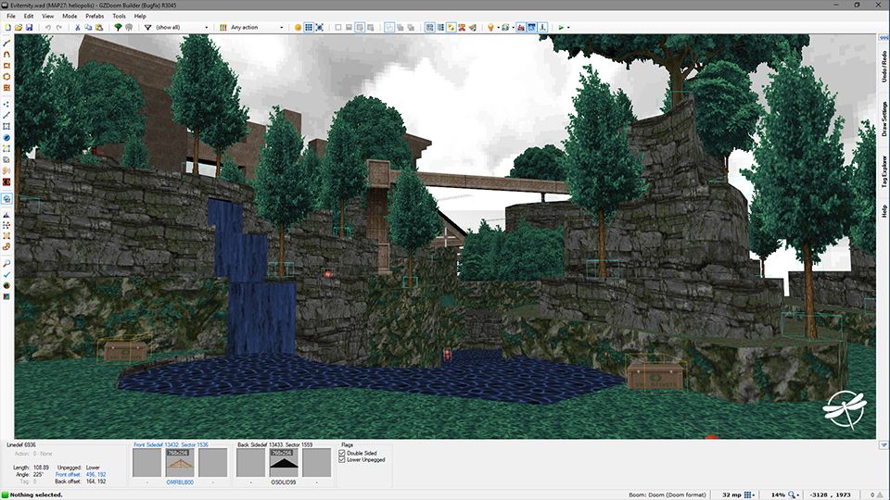Image resolution: width=890 pixels, height=500 pixels.
Task: Click the OMRBLB00 front sidedef texture thumbnail
Action: (x=180, y=462)
